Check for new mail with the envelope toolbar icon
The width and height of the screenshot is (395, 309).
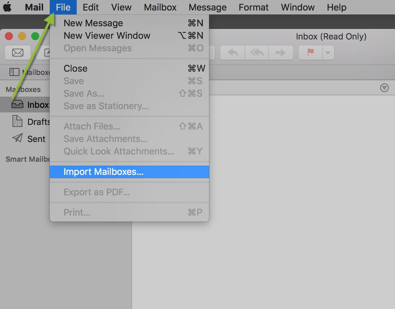pyautogui.click(x=17, y=53)
